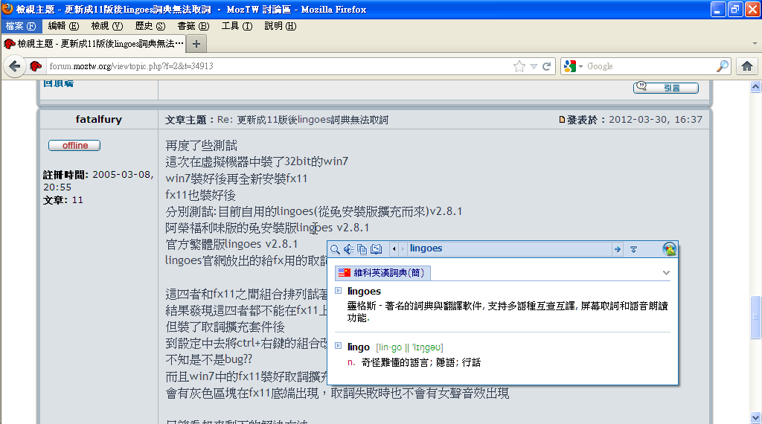Viewport: 762px width, 424px height.
Task: Click the 回頂端 back-to-top link
Action: 58,83
